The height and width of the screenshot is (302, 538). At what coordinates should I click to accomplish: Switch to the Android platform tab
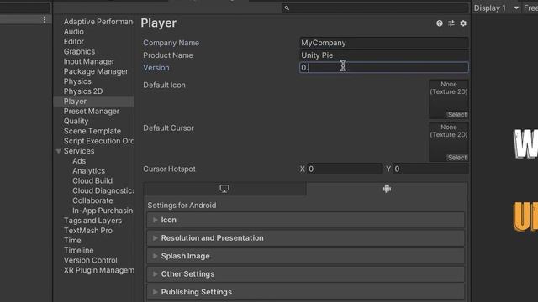387,189
